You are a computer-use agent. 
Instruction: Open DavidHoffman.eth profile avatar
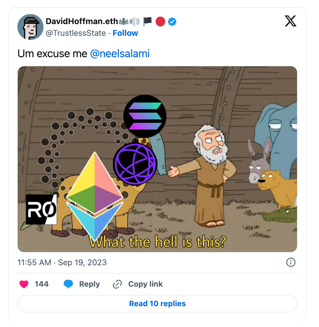coord(30,27)
